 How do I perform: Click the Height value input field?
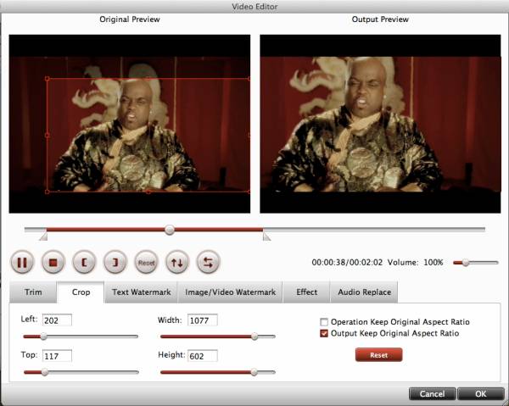(203, 356)
